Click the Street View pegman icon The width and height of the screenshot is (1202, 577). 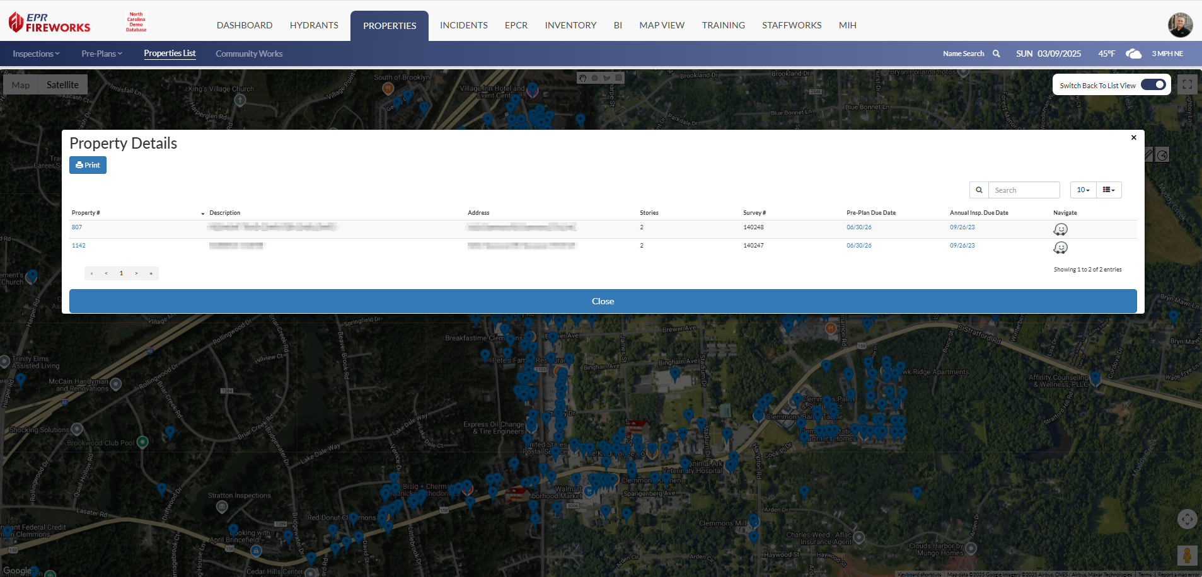(x=1187, y=555)
